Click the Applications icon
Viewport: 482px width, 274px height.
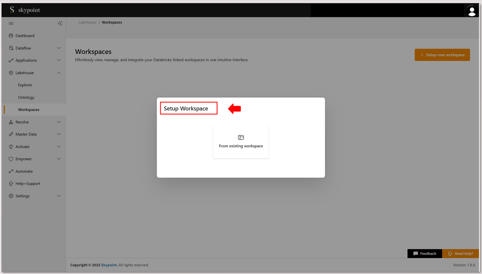(x=11, y=61)
